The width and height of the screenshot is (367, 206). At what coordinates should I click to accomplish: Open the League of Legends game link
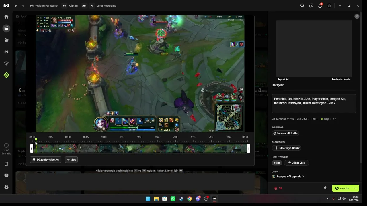click(x=288, y=177)
